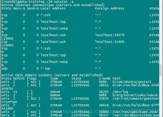Click the wrapped text 'vicePipe'
This screenshot has height=117, width=163.
pos(9,102)
